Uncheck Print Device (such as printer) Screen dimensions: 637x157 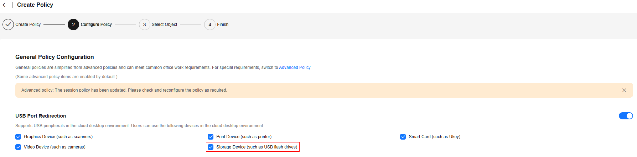coord(211,137)
